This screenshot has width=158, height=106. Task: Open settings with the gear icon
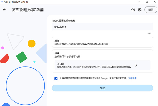pos(140,10)
